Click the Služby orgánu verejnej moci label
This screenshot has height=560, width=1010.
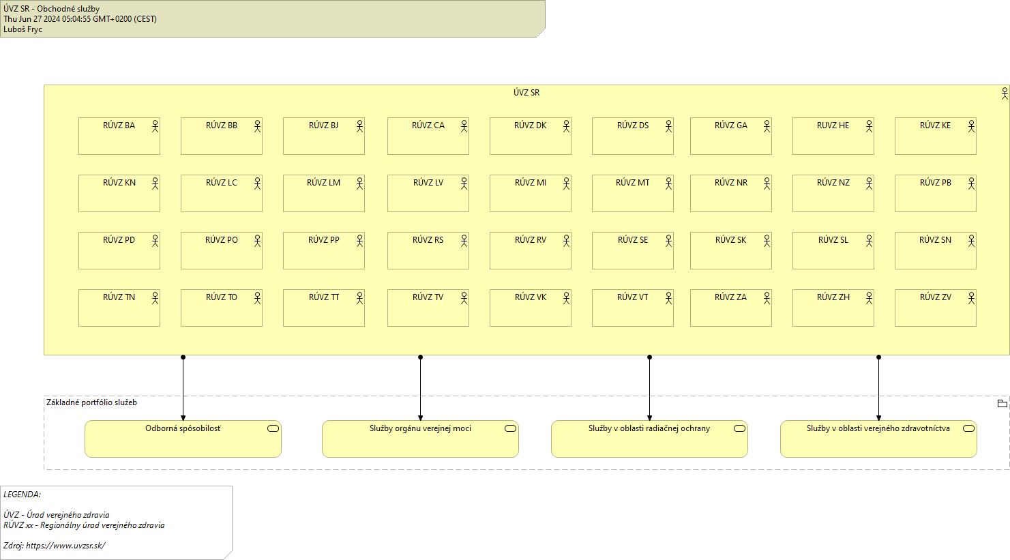(420, 428)
